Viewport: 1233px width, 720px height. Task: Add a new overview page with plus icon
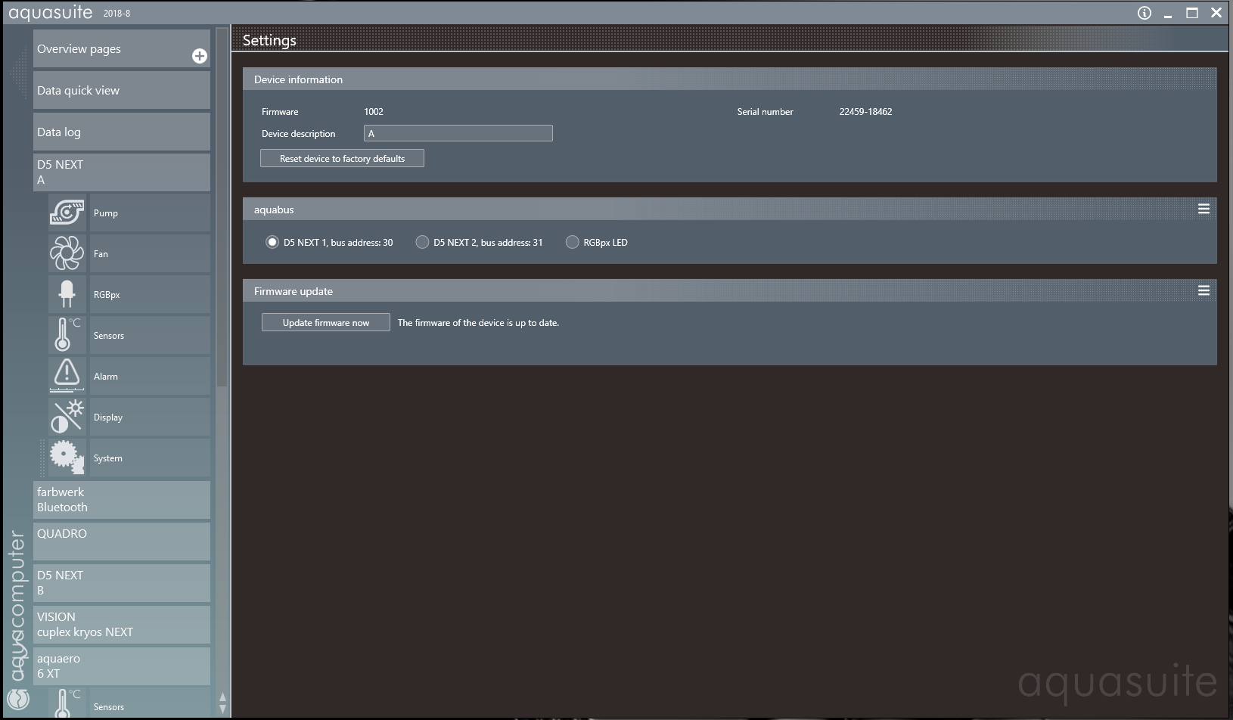point(200,56)
